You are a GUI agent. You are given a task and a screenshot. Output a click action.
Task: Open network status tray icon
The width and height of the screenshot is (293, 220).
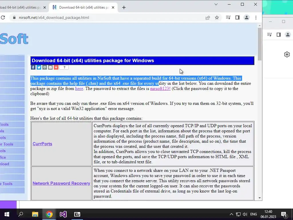point(238,214)
